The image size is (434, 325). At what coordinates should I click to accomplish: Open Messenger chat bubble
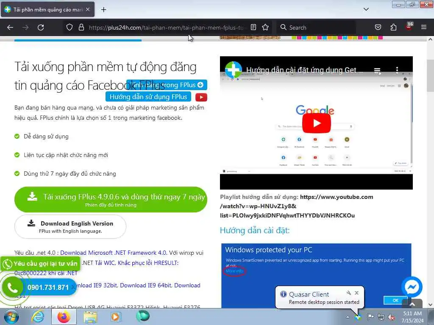tap(412, 287)
